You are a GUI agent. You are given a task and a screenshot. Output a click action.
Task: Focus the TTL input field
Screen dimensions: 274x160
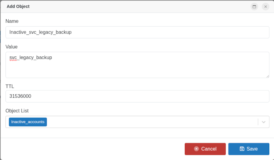click(x=137, y=96)
